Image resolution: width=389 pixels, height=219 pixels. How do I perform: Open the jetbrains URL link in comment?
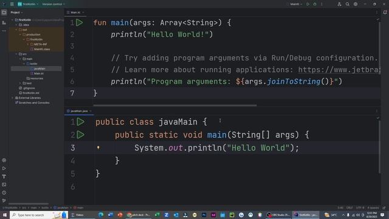(x=339, y=70)
